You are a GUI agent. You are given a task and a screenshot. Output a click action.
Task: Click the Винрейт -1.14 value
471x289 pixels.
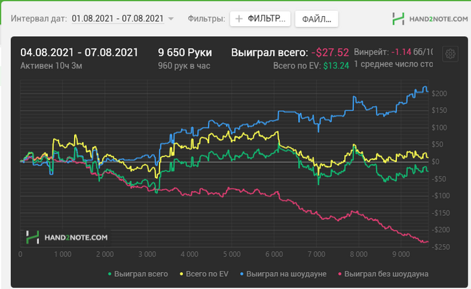pos(401,52)
